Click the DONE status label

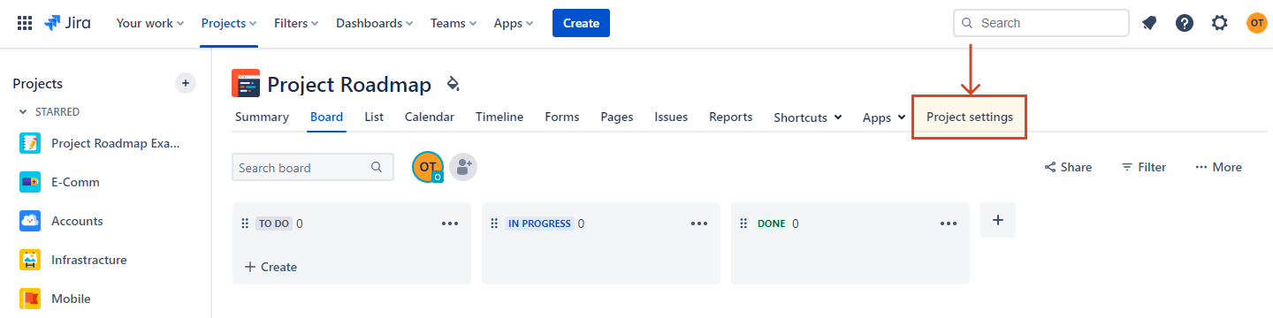[x=772, y=223]
